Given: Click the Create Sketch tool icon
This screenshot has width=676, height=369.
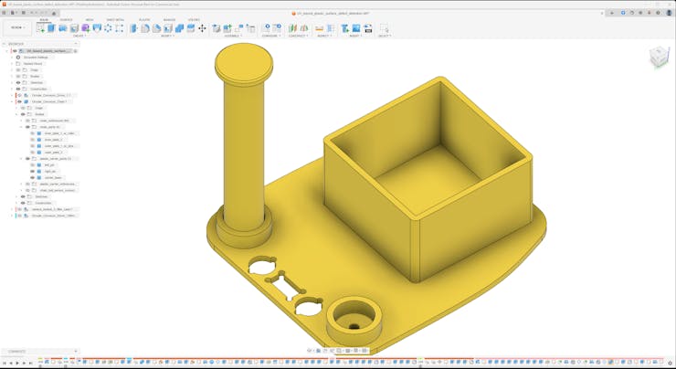Looking at the screenshot, I should click(40, 28).
